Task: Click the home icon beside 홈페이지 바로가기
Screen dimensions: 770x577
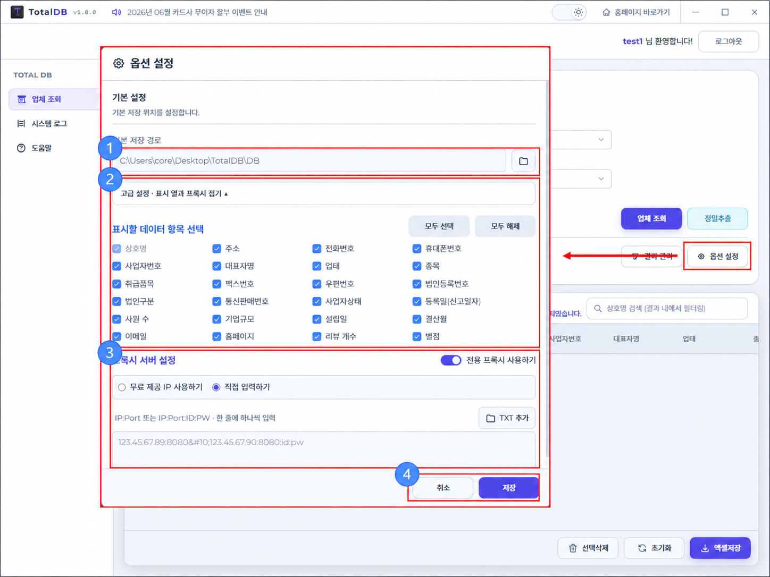Action: click(x=606, y=12)
